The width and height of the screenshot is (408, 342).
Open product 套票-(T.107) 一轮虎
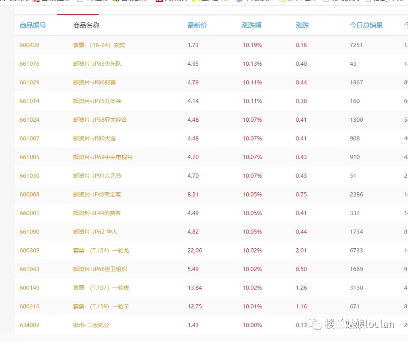(101, 288)
